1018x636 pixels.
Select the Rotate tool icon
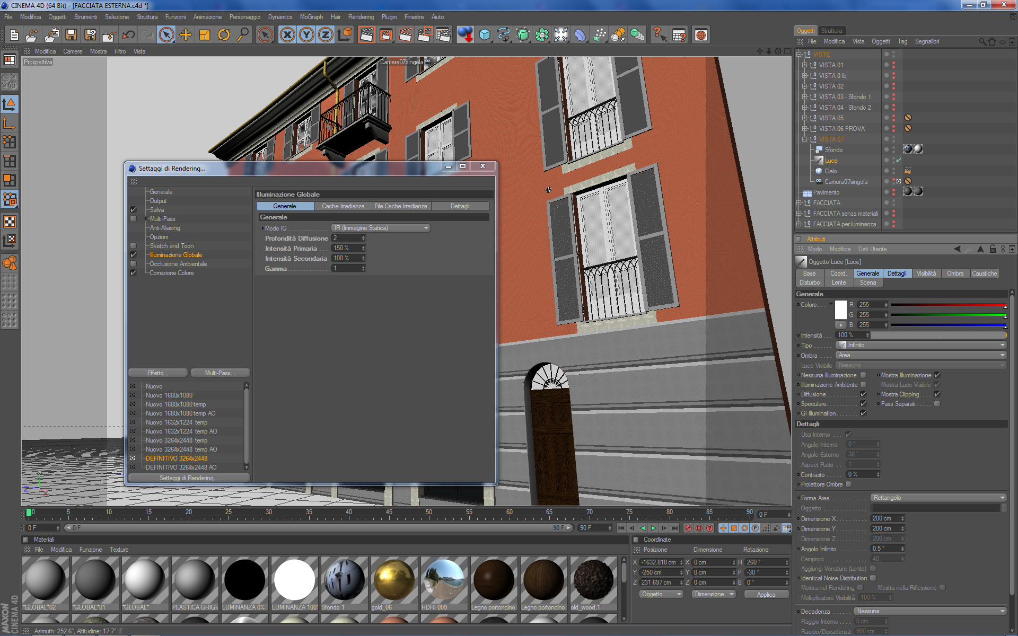(224, 35)
